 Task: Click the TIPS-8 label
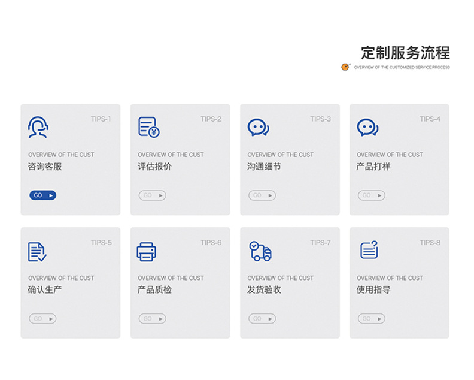tap(430, 243)
